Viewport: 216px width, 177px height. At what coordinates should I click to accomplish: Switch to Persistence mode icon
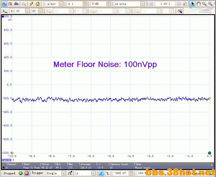10,4
